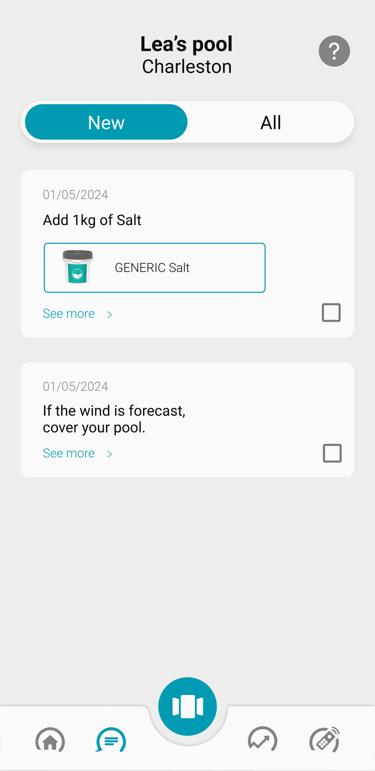Tap the Charleston location label
Image resolution: width=375 pixels, height=771 pixels.
187,67
